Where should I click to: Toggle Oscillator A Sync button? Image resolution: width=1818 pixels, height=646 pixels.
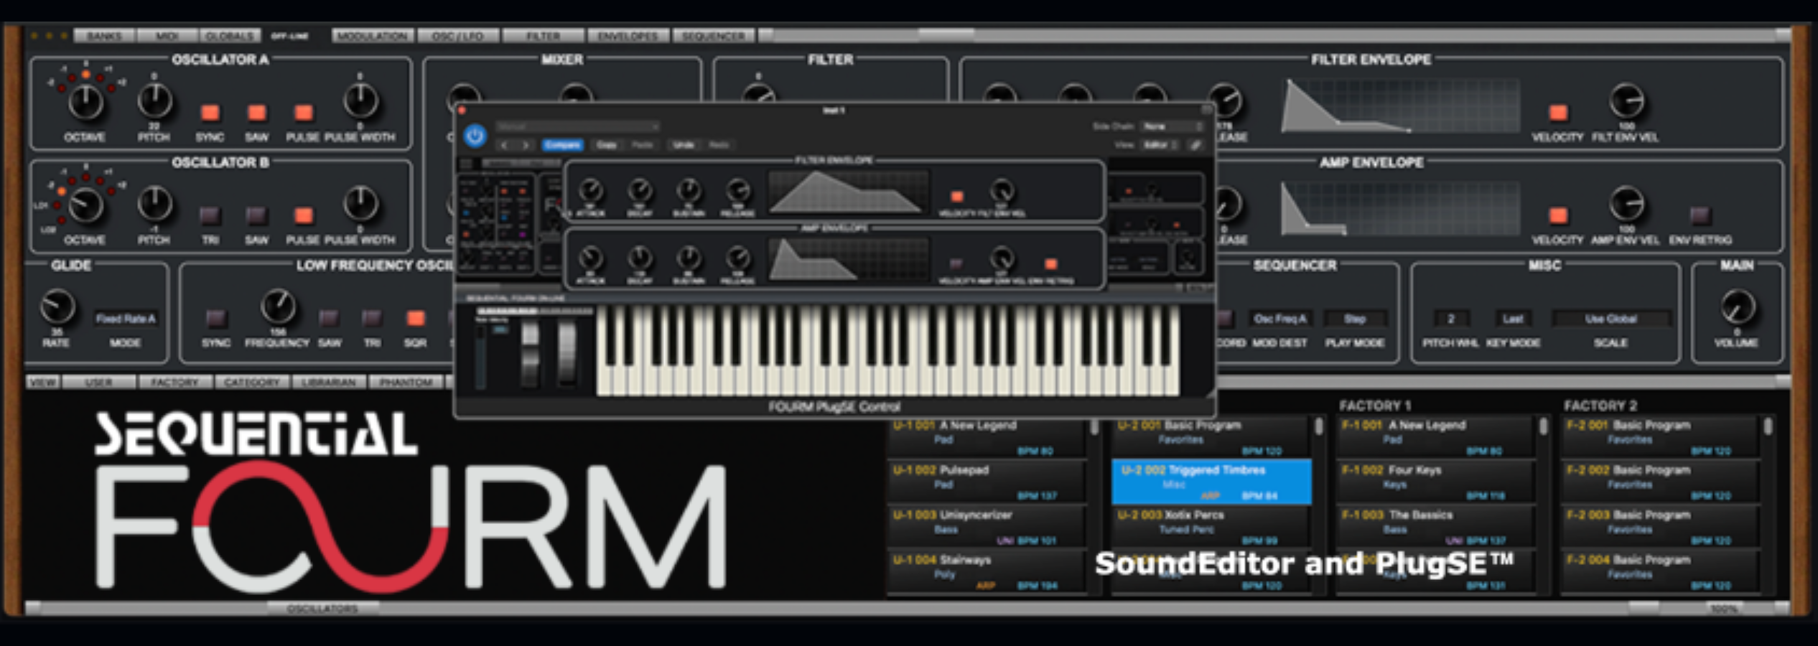210,113
